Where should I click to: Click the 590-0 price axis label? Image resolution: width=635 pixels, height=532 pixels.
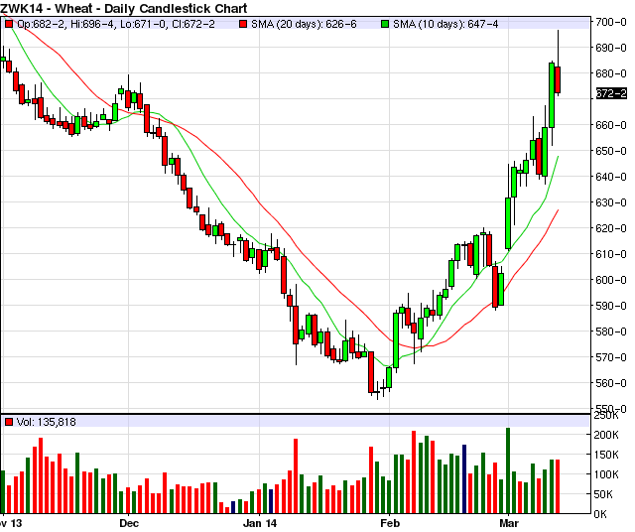pos(611,306)
